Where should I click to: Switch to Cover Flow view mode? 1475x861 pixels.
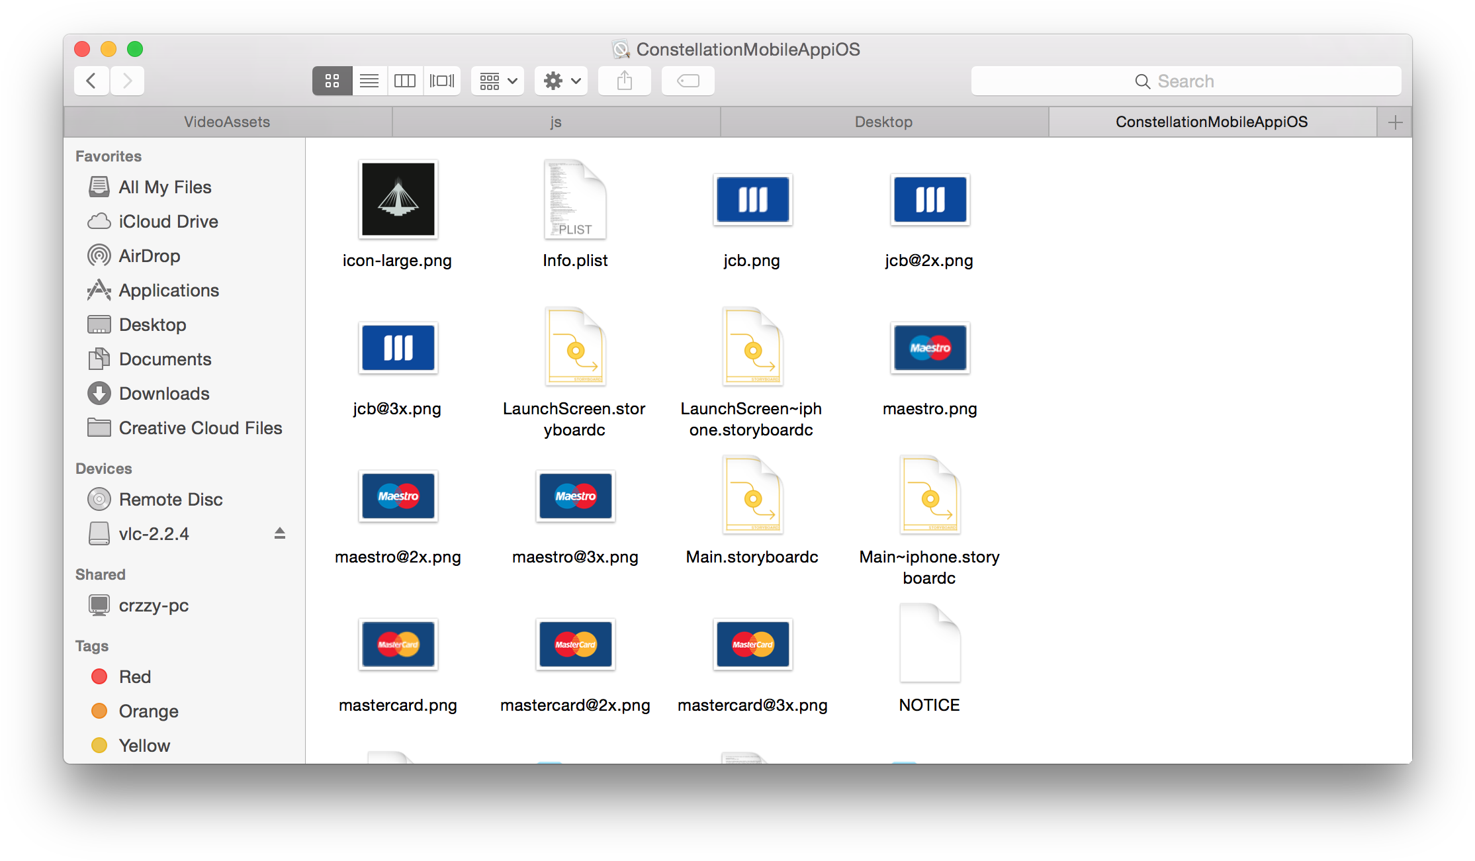[x=442, y=81]
